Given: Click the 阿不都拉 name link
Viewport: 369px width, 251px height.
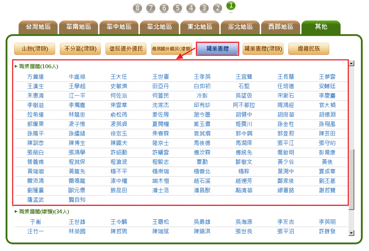Looking at the screenshot, I should (244, 105).
